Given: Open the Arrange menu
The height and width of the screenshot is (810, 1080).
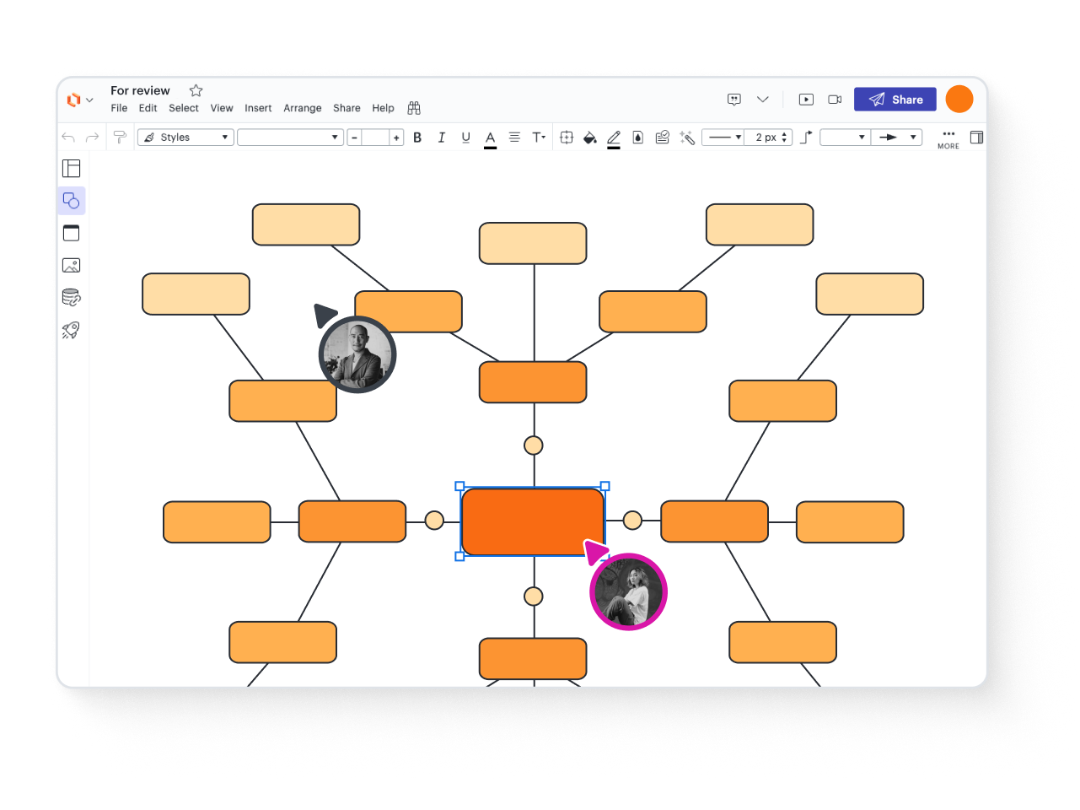Looking at the screenshot, I should (302, 108).
